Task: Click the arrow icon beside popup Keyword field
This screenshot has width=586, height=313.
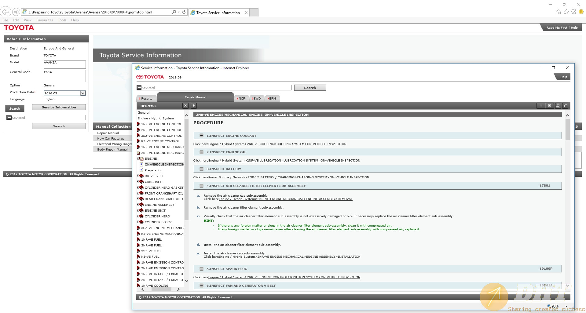Action: [139, 87]
